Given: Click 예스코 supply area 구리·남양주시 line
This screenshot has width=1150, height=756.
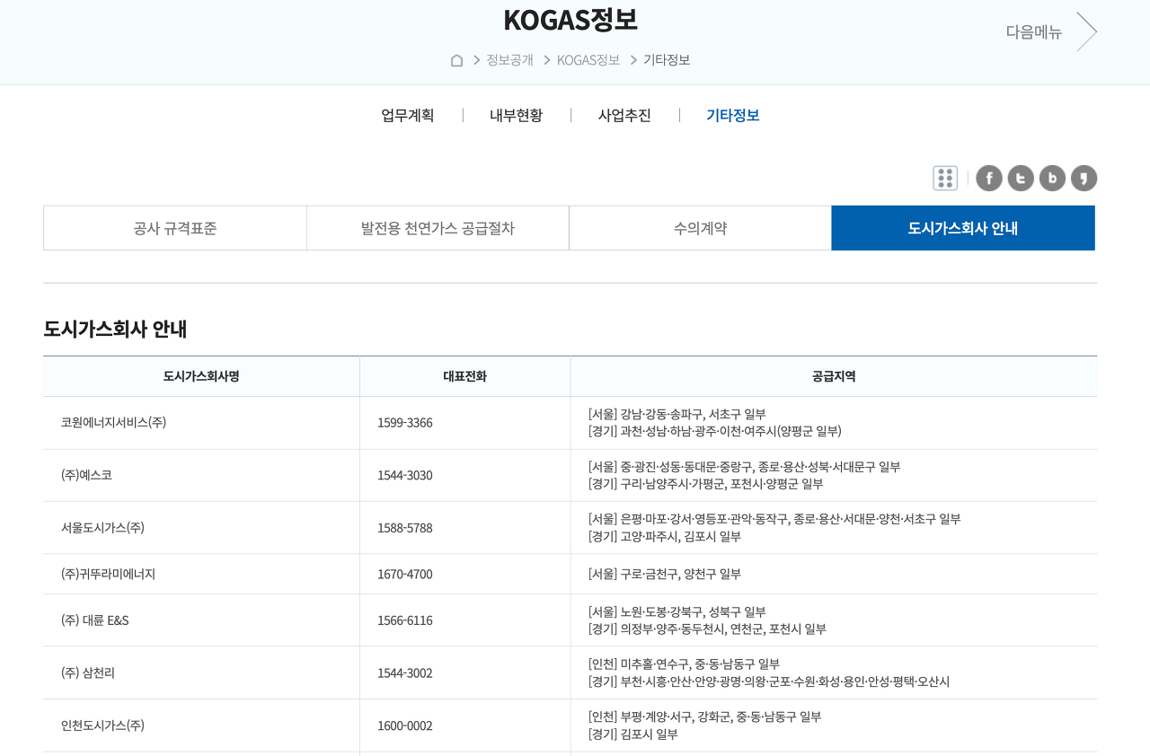Looking at the screenshot, I should click(x=706, y=484).
